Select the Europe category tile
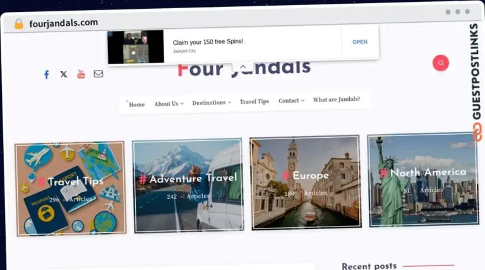The width and height of the screenshot is (485, 270). [306, 181]
